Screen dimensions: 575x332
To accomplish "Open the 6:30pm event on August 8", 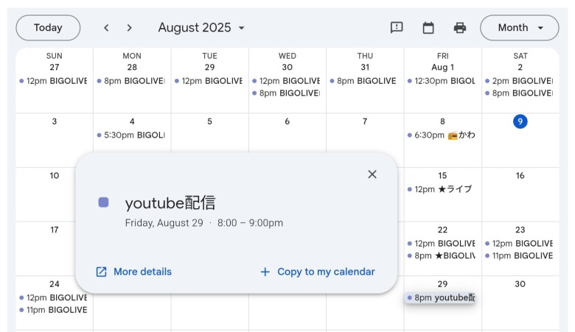I will 442,135.
